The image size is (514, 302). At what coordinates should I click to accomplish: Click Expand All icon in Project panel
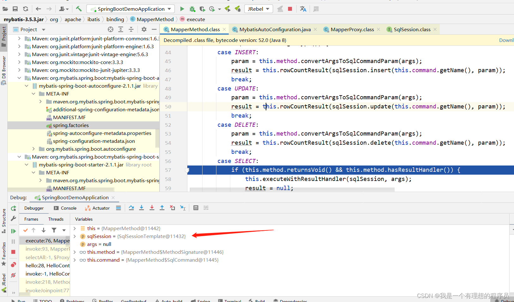point(121,29)
